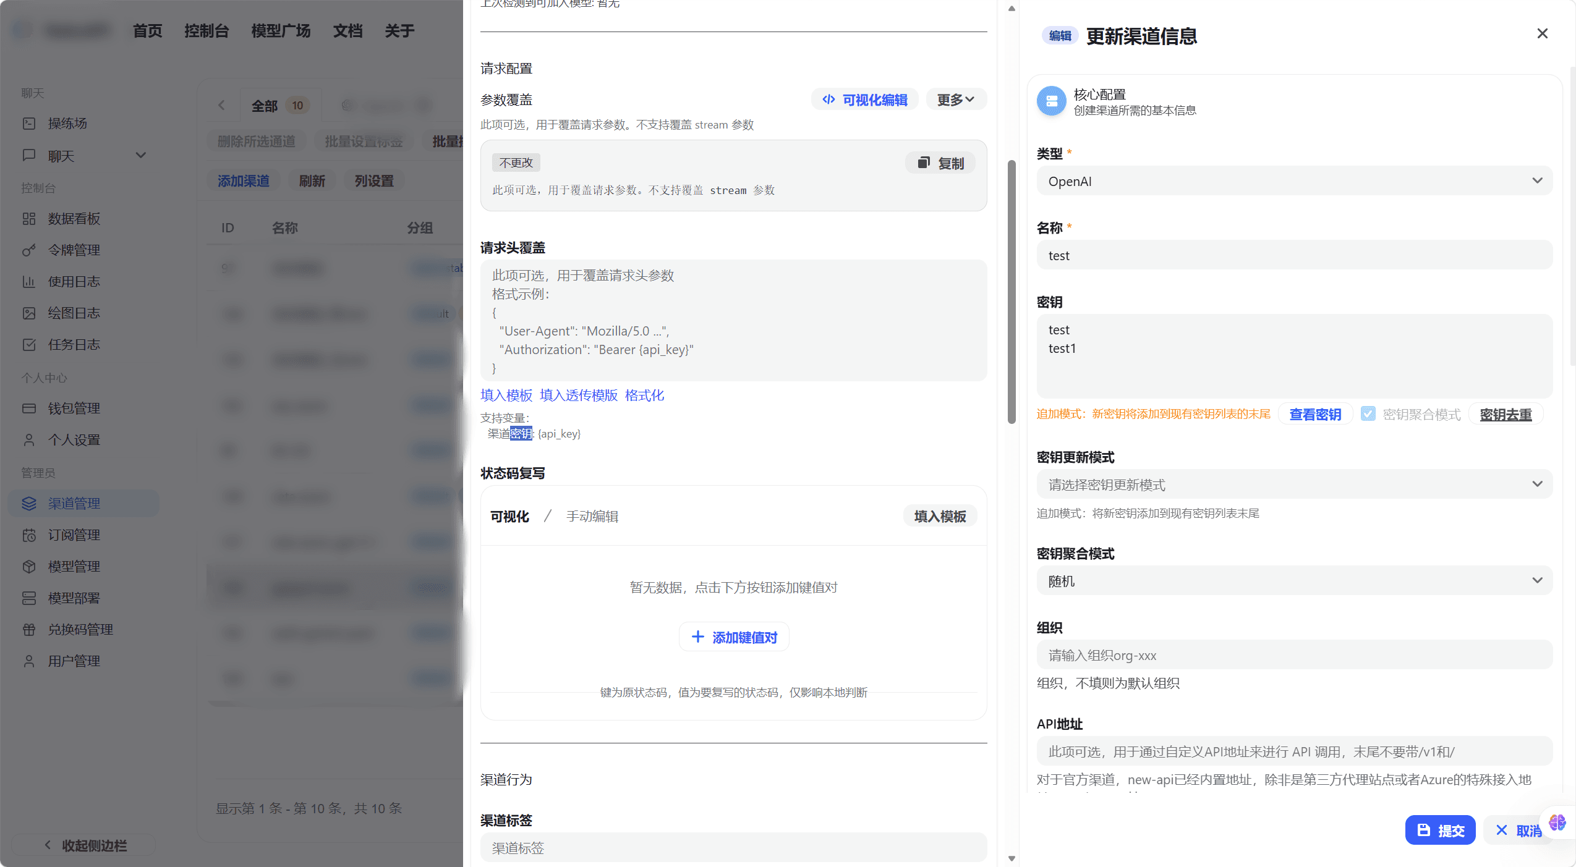Toggle the 密钥聚合模式 checkbox

(x=1369, y=414)
